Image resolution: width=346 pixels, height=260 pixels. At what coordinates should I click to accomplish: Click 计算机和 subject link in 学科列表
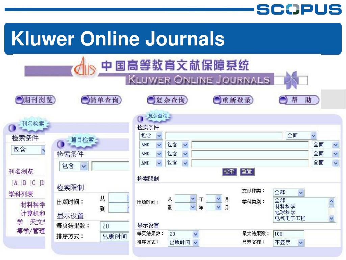(x=33, y=213)
